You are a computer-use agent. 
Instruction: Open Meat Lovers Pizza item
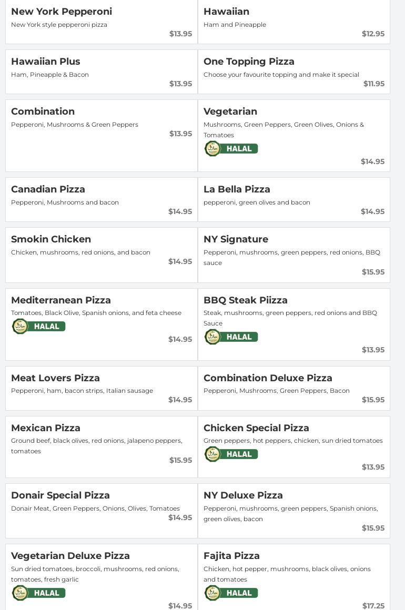55,378
